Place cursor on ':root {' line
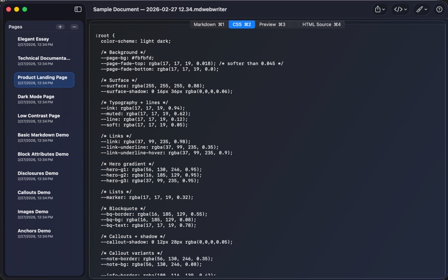This screenshot has width=448, height=280. (x=105, y=36)
